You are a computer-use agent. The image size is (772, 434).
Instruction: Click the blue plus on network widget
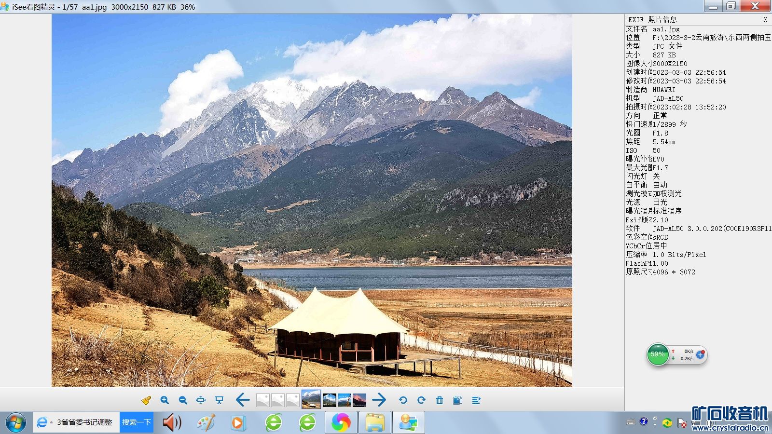pos(700,354)
